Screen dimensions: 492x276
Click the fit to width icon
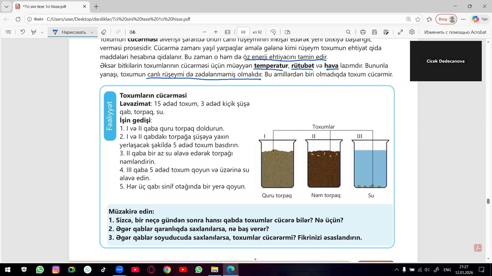(228, 32)
